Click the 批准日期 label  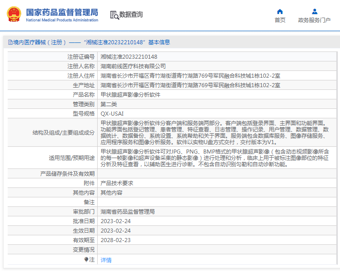click(84, 221)
